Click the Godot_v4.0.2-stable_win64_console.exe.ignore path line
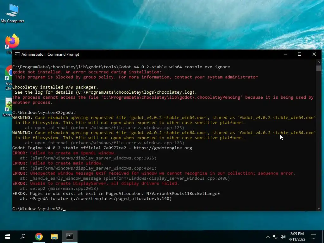The height and width of the screenshot is (243, 324). [x=121, y=67]
